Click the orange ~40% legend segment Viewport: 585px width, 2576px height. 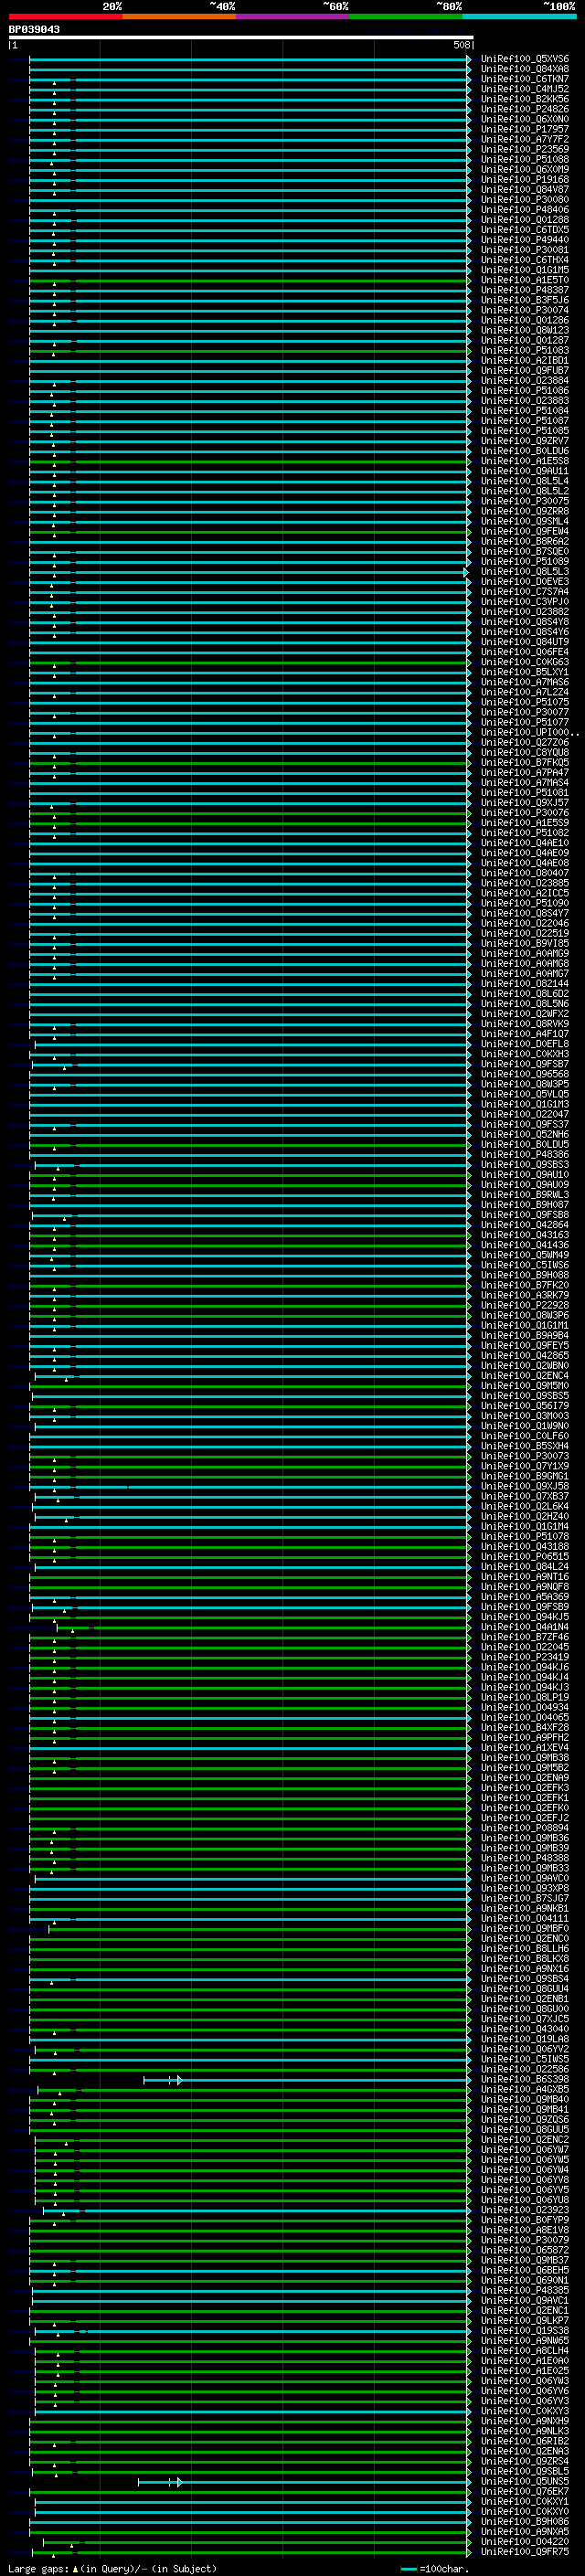(x=178, y=16)
